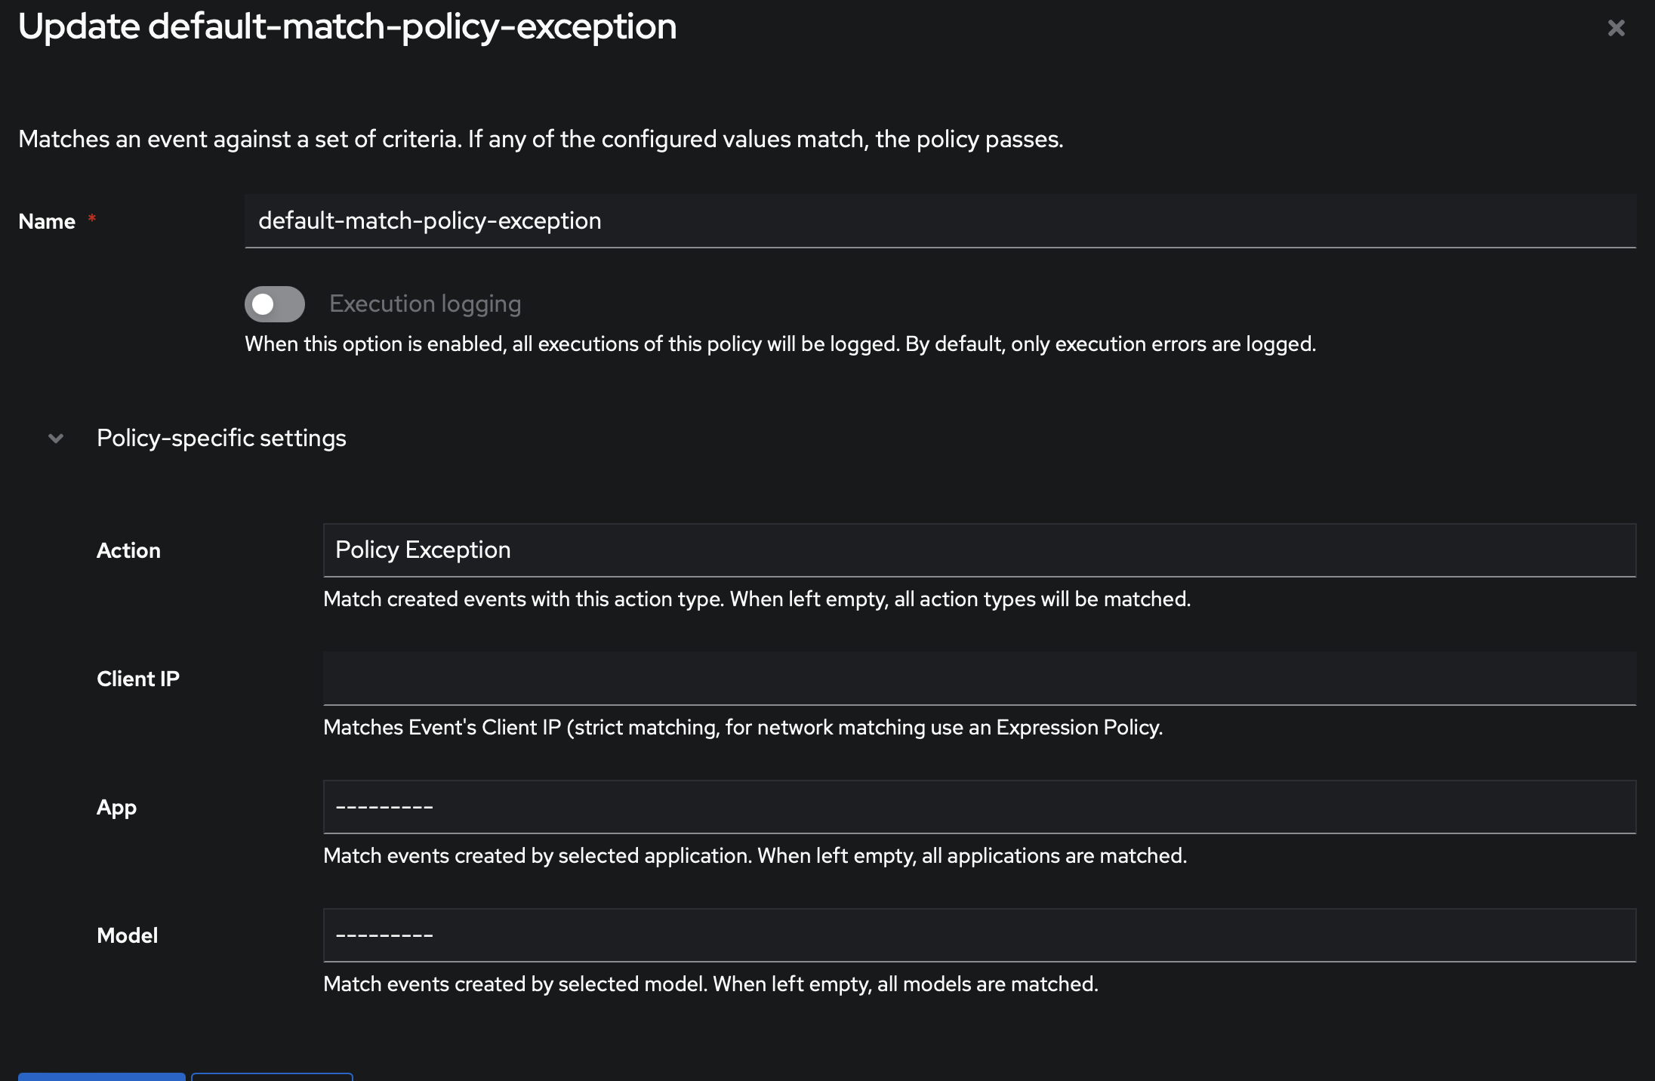The image size is (1655, 1081).
Task: Click the required field asterisk next to Name
Action: (x=92, y=217)
